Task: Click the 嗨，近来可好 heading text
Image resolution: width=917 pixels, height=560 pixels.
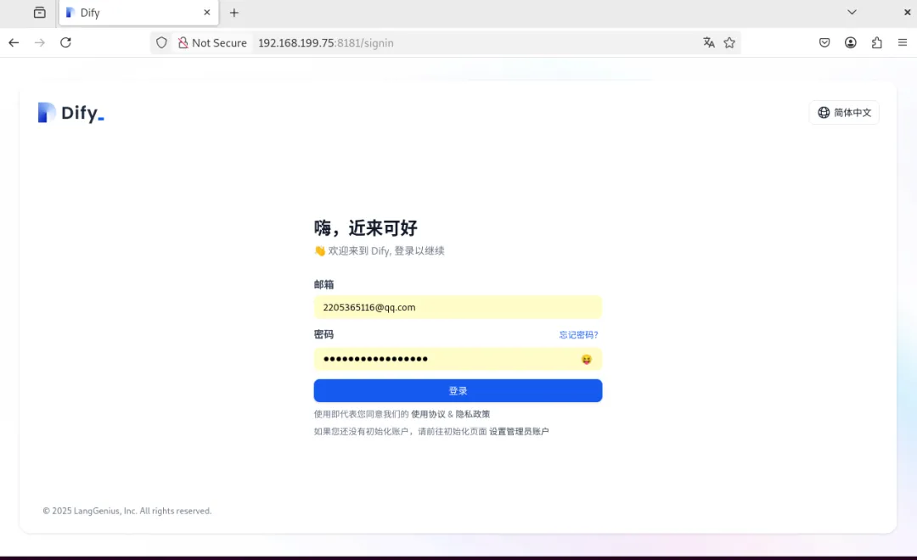Action: pyautogui.click(x=365, y=228)
